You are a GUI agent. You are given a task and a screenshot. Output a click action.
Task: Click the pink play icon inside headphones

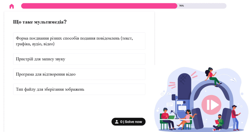tap(211, 105)
